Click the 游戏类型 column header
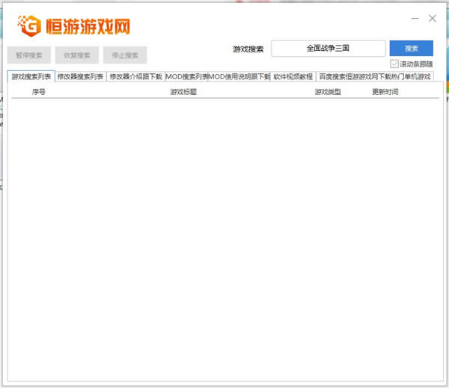Image resolution: width=449 pixels, height=388 pixels. (x=328, y=92)
